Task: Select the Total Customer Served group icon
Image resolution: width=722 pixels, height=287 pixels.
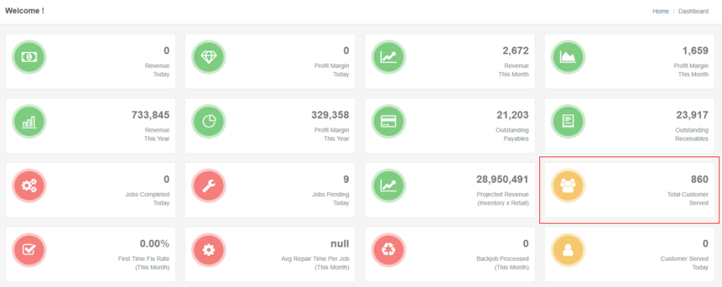Action: point(568,185)
